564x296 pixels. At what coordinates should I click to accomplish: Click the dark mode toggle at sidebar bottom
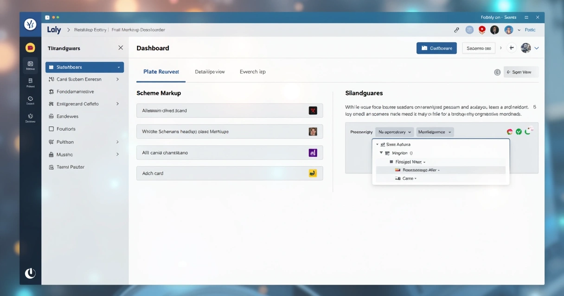pyautogui.click(x=30, y=273)
